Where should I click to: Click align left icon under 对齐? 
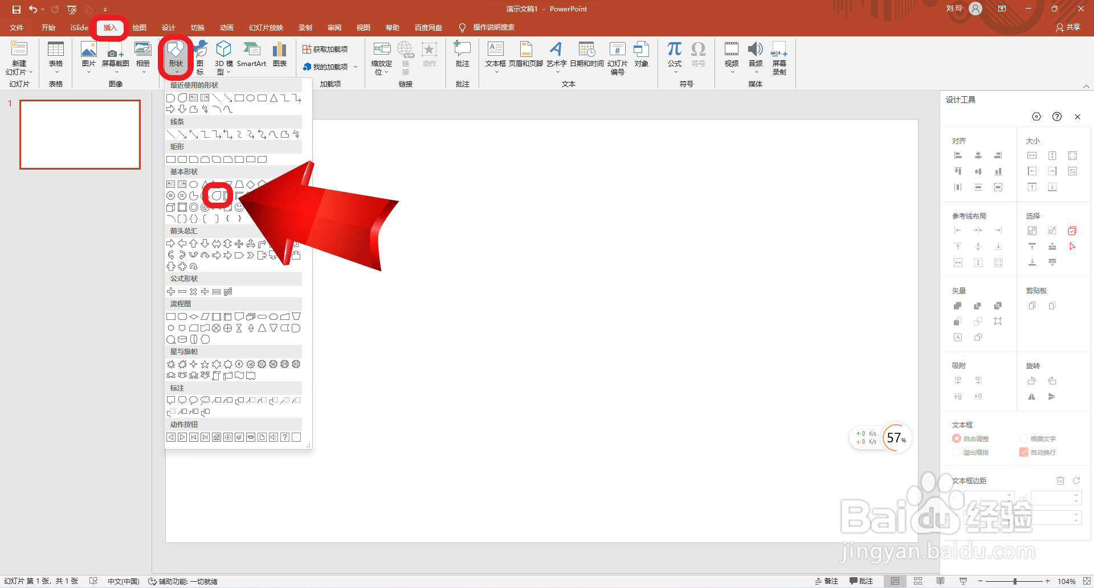click(x=958, y=155)
